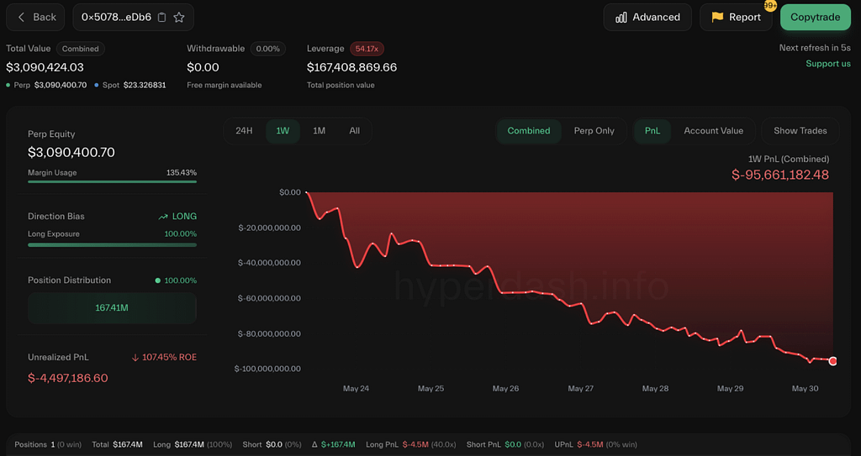Screen dimensions: 861x456
Task: Click the latest data point on chart
Action: click(x=832, y=361)
